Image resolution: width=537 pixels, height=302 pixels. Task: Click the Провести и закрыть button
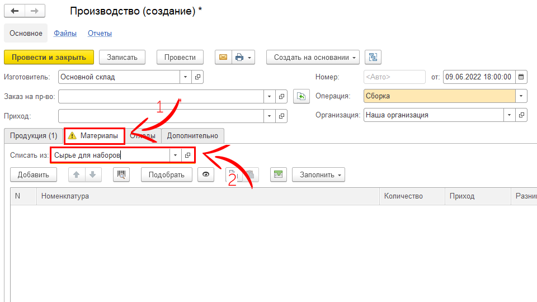tap(49, 57)
